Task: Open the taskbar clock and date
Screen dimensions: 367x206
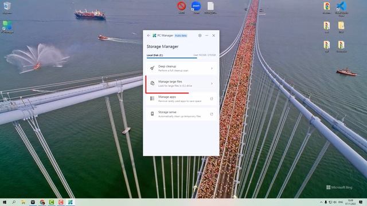Action: point(350,202)
